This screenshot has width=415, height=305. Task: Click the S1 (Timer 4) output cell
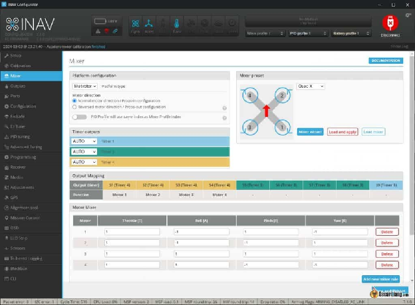pos(119,185)
